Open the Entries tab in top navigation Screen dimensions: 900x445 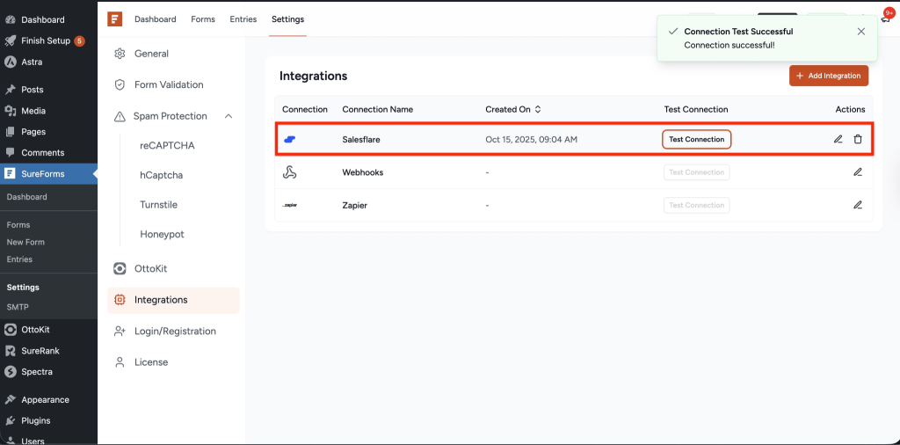click(243, 19)
